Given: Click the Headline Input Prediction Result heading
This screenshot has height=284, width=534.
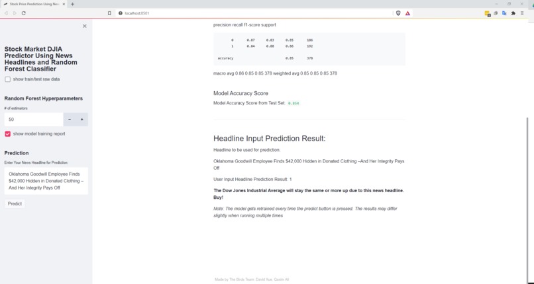Looking at the screenshot, I should click(270, 139).
